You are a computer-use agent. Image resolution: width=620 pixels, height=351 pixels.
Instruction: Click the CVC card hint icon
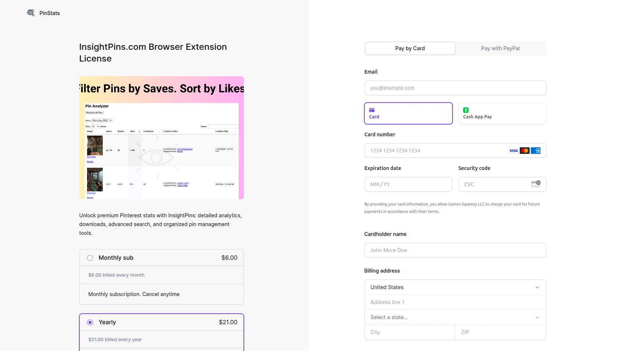(x=536, y=184)
